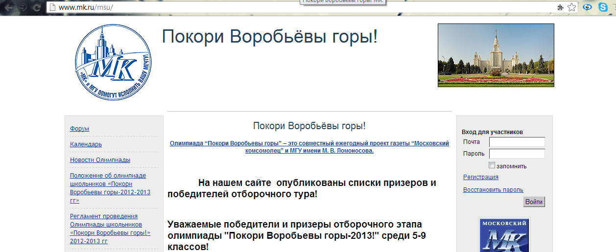Open the MSU building photo banner
The image size is (616, 252).
tap(496, 55)
